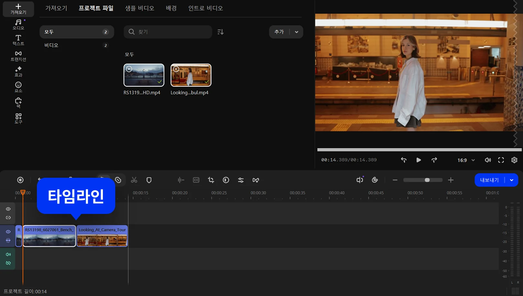523x296 pixels.
Task: Toggle visibility eye of main video track
Action: [8, 232]
